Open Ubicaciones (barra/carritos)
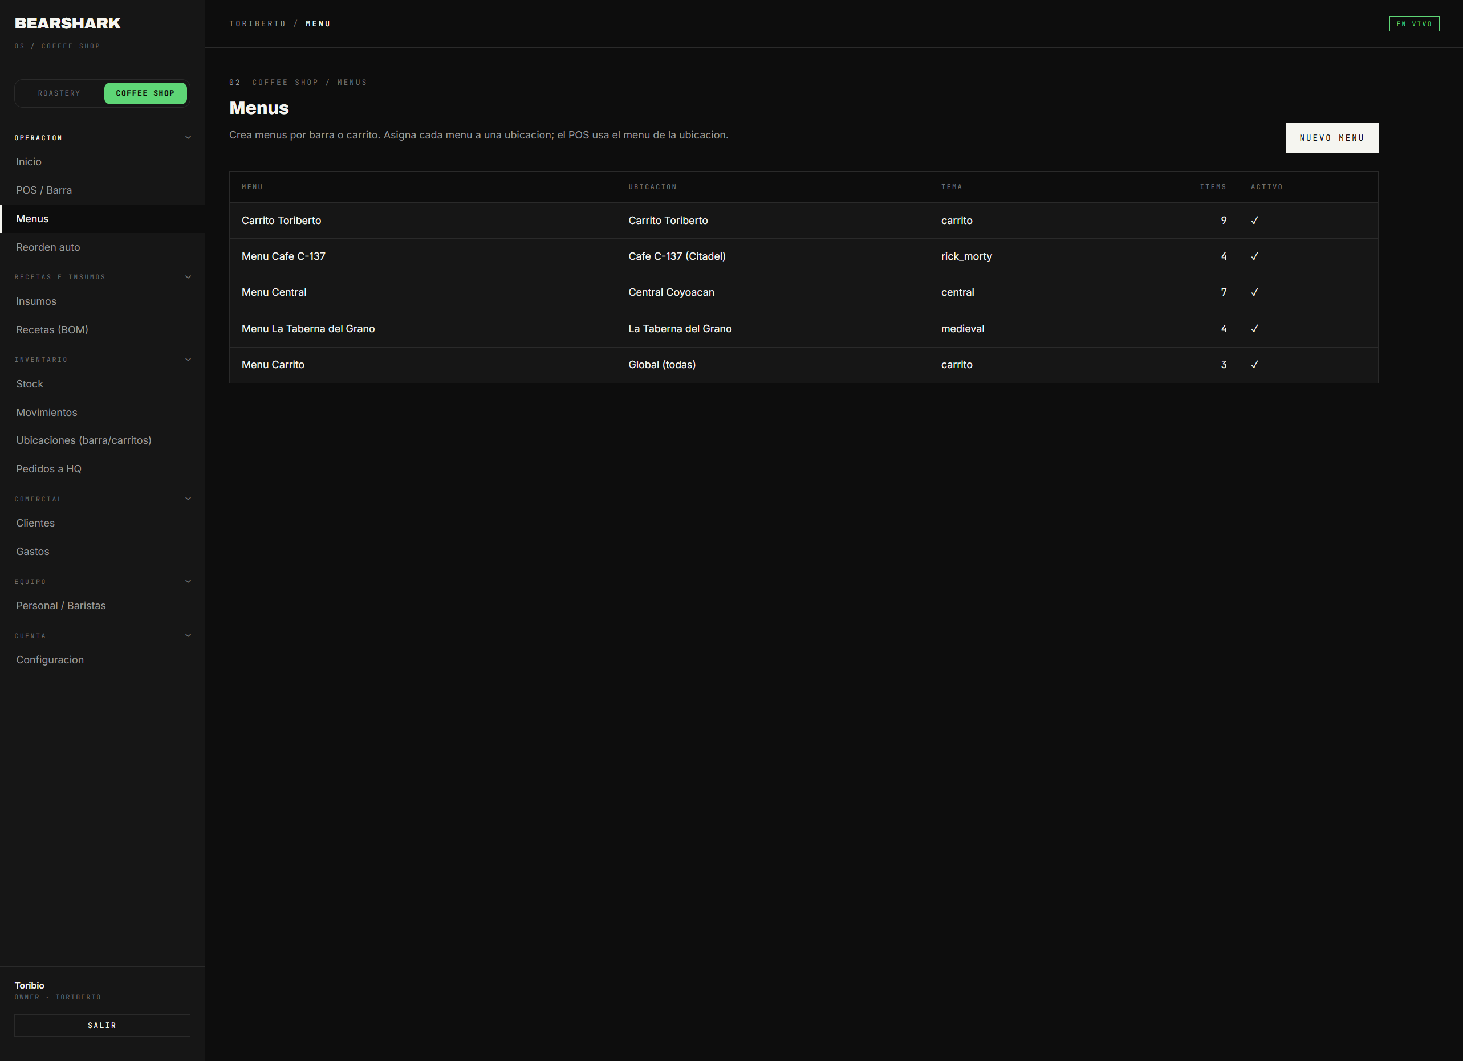1463x1061 pixels. point(102,440)
